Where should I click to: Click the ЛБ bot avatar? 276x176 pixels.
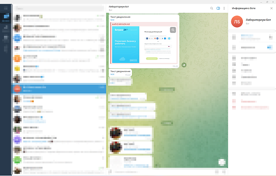coord(237,22)
